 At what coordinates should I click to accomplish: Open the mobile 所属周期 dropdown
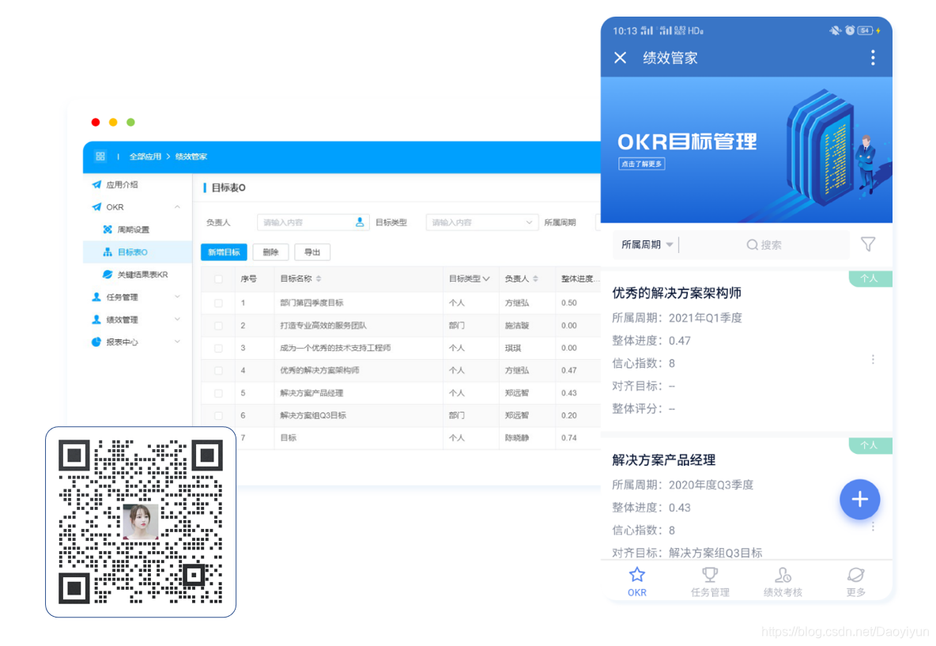647,245
